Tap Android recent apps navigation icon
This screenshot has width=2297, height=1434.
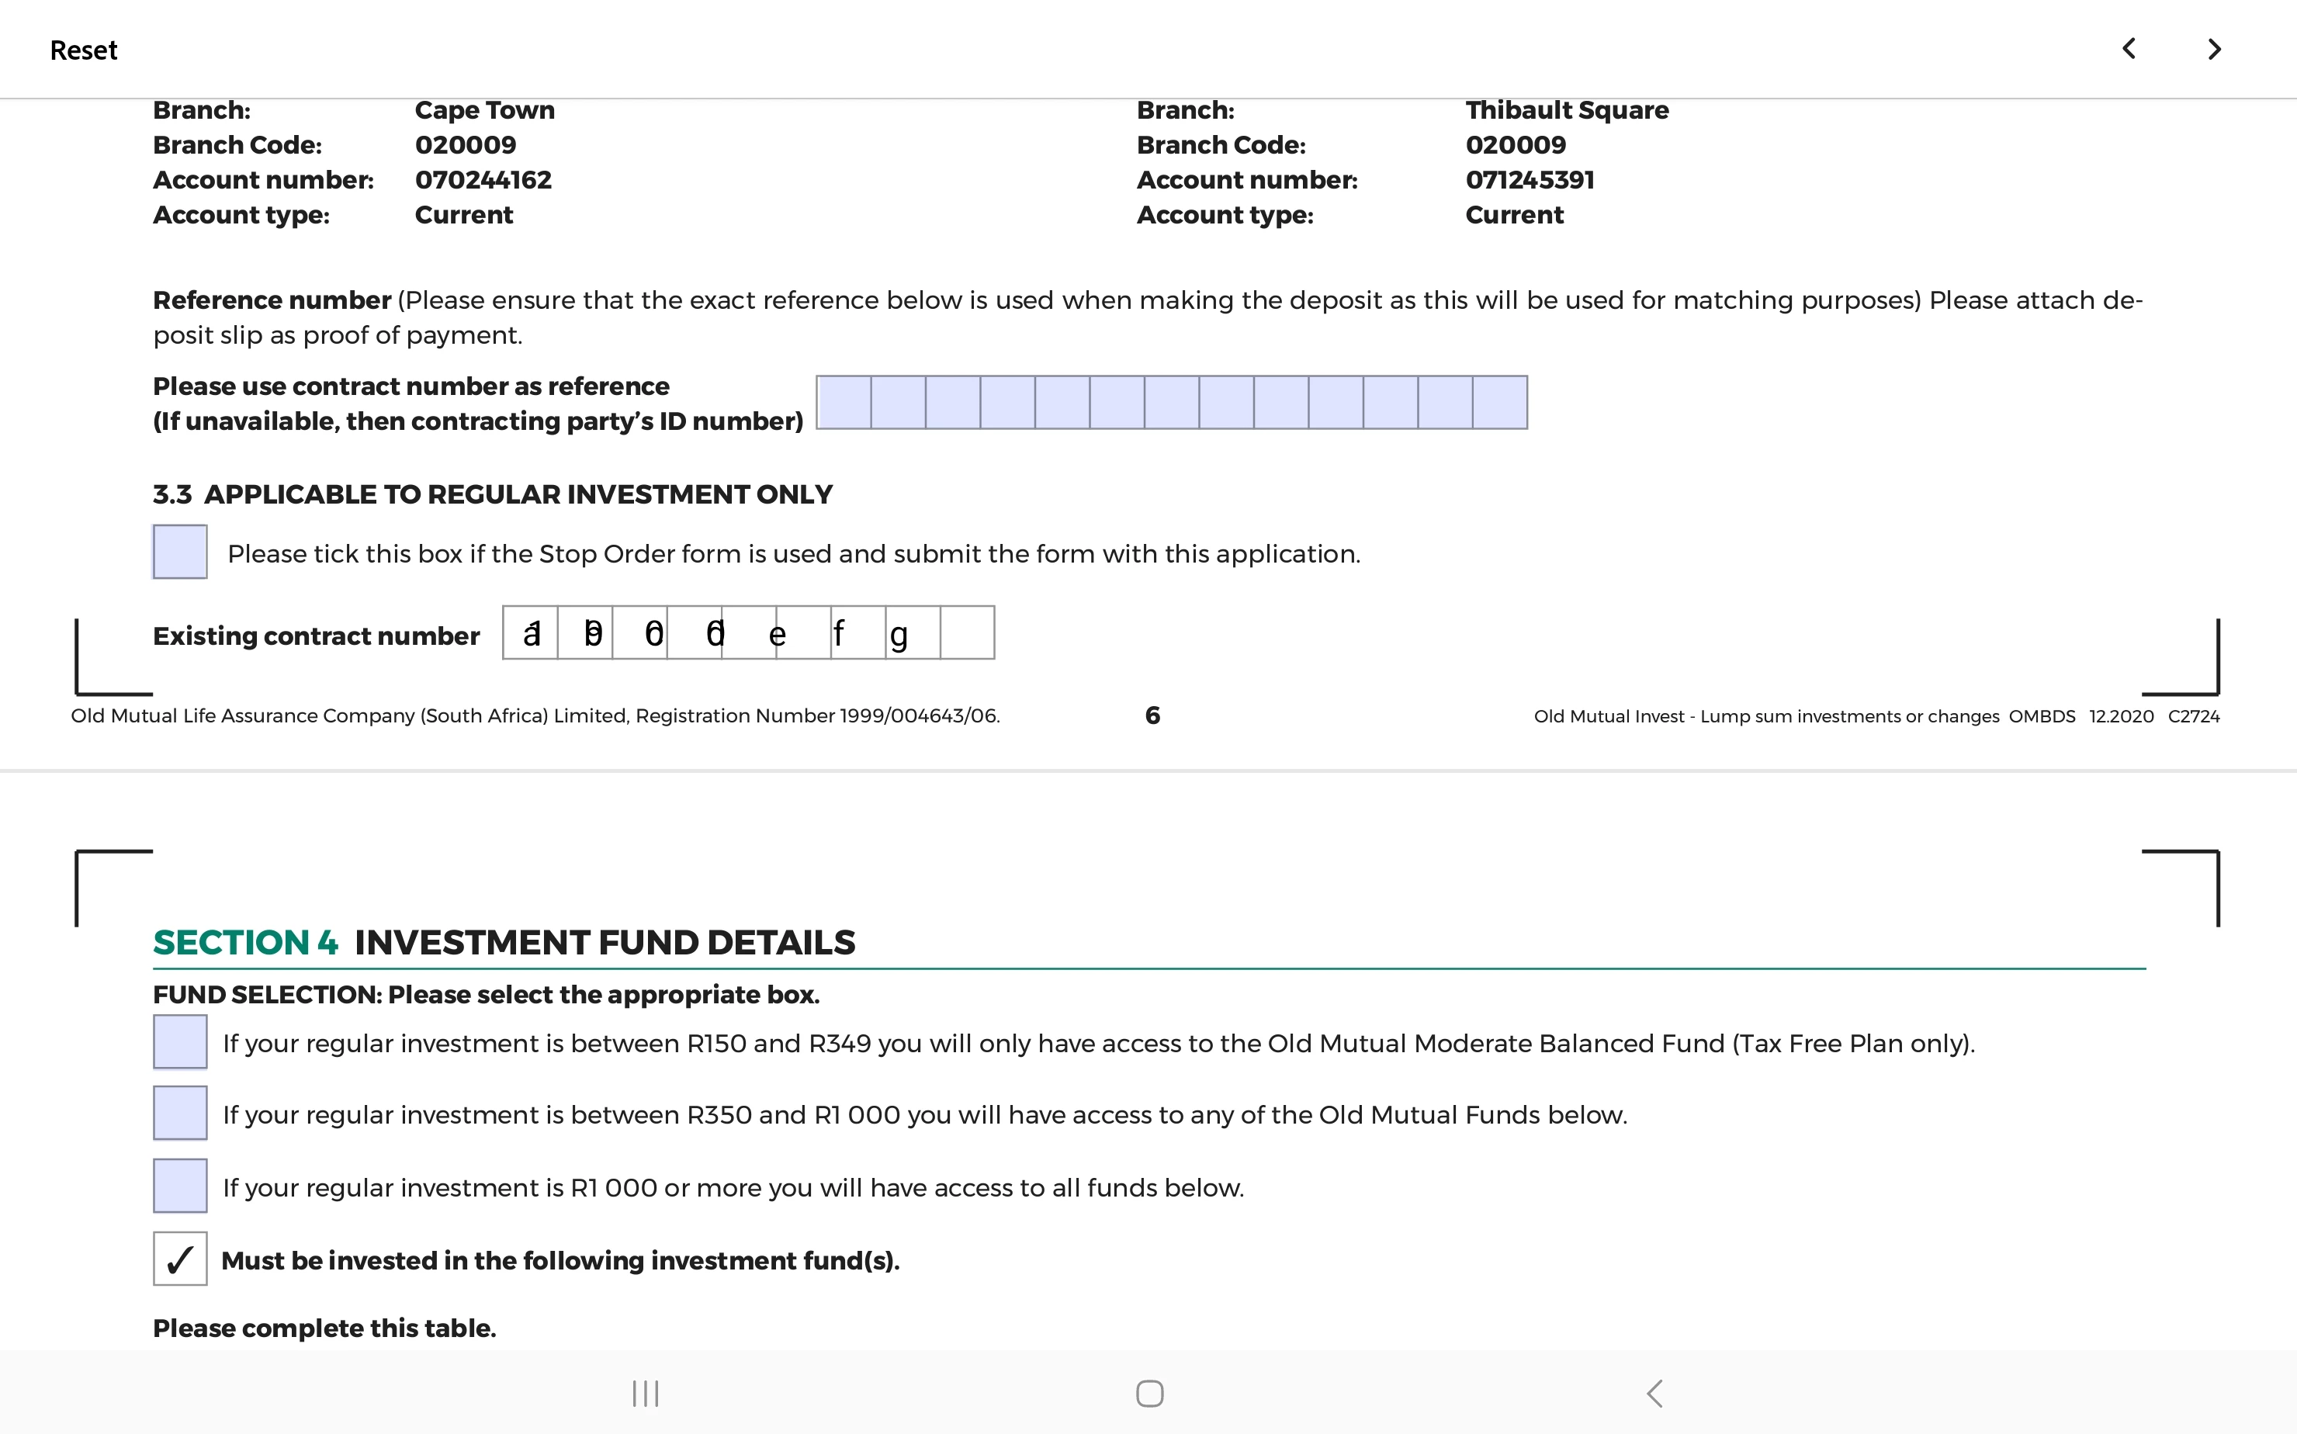point(645,1393)
